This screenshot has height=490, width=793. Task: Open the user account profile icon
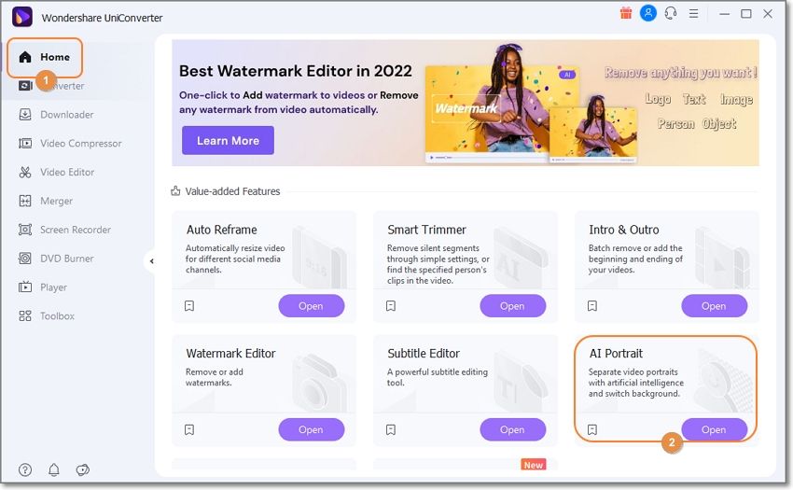[x=647, y=13]
